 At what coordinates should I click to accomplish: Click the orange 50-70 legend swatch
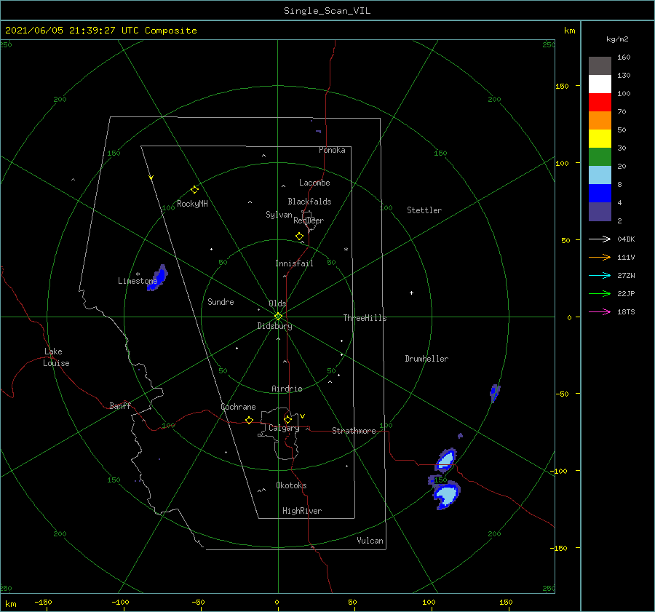coord(600,120)
